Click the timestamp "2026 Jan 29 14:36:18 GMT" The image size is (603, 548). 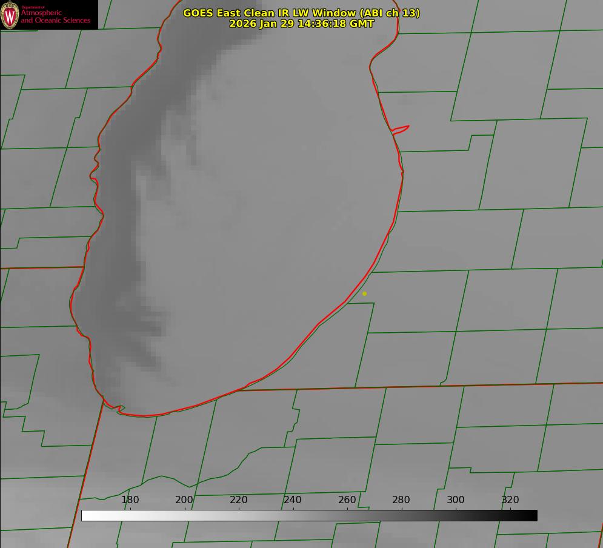(301, 24)
